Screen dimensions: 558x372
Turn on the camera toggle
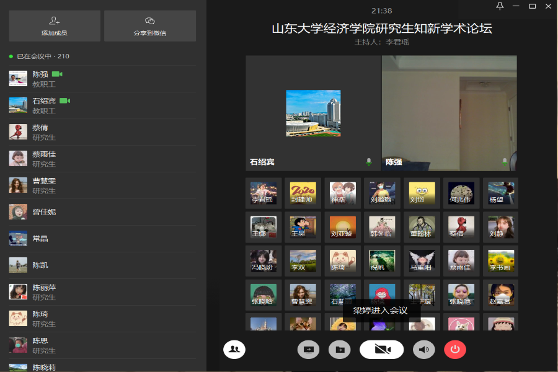(381, 350)
